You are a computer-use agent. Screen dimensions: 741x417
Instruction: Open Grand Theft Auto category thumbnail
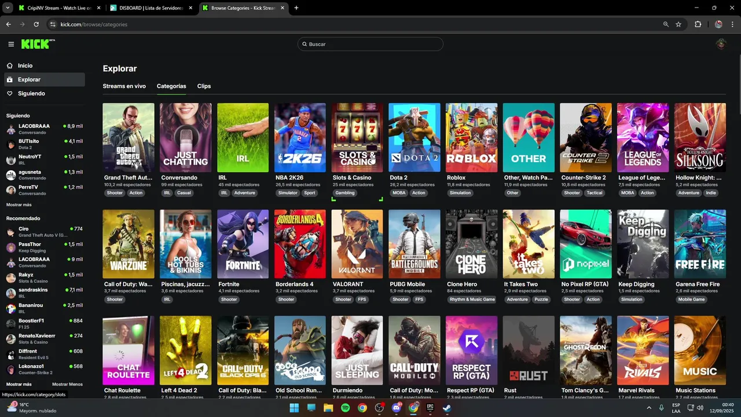tap(129, 137)
